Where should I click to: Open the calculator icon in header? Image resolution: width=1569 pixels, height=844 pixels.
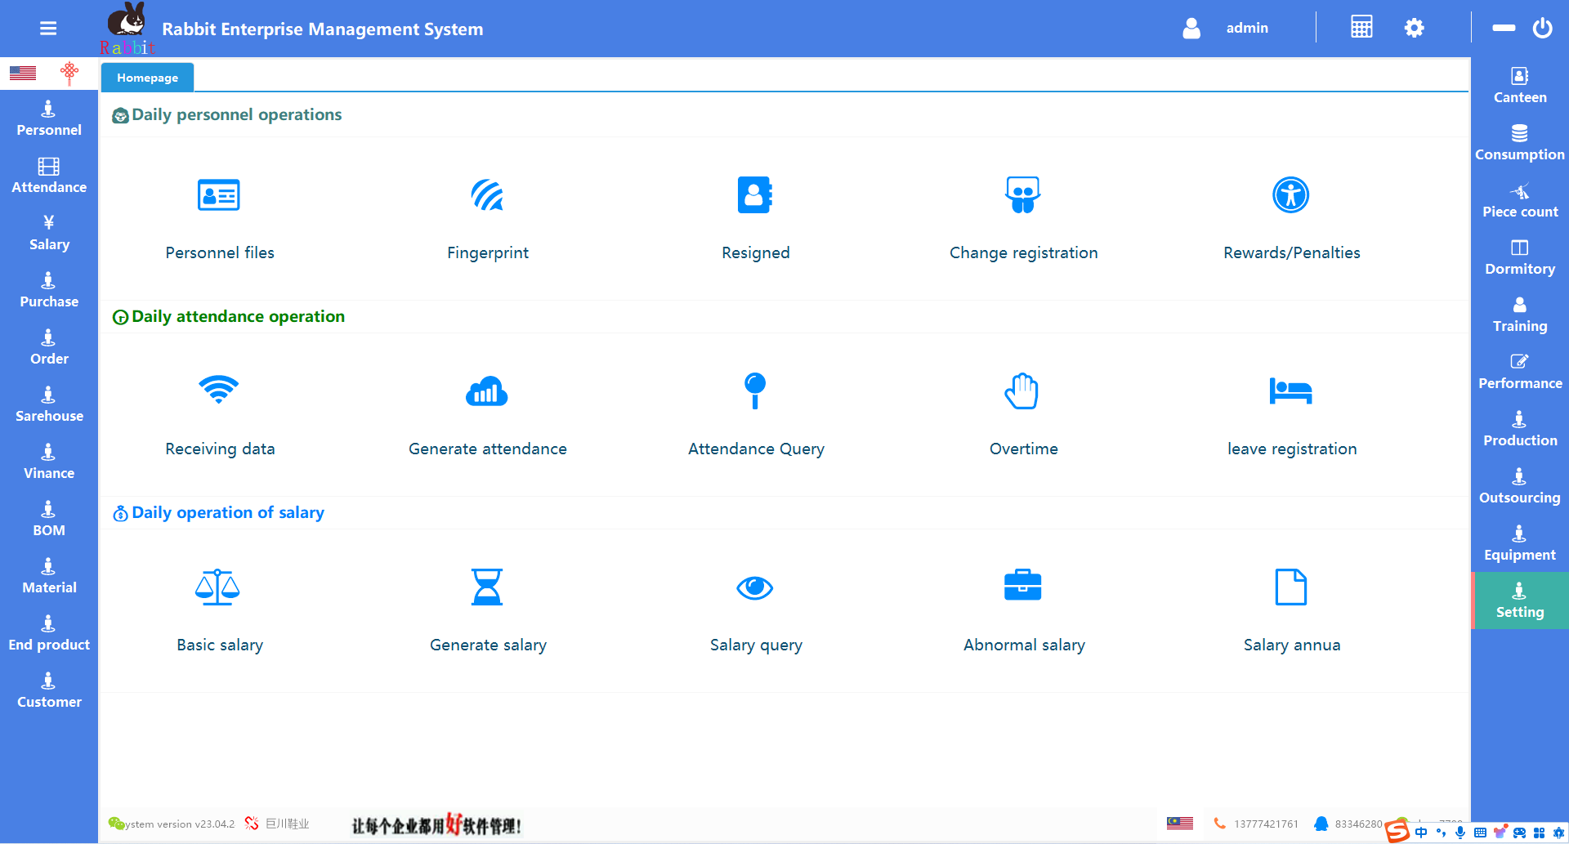click(x=1361, y=28)
